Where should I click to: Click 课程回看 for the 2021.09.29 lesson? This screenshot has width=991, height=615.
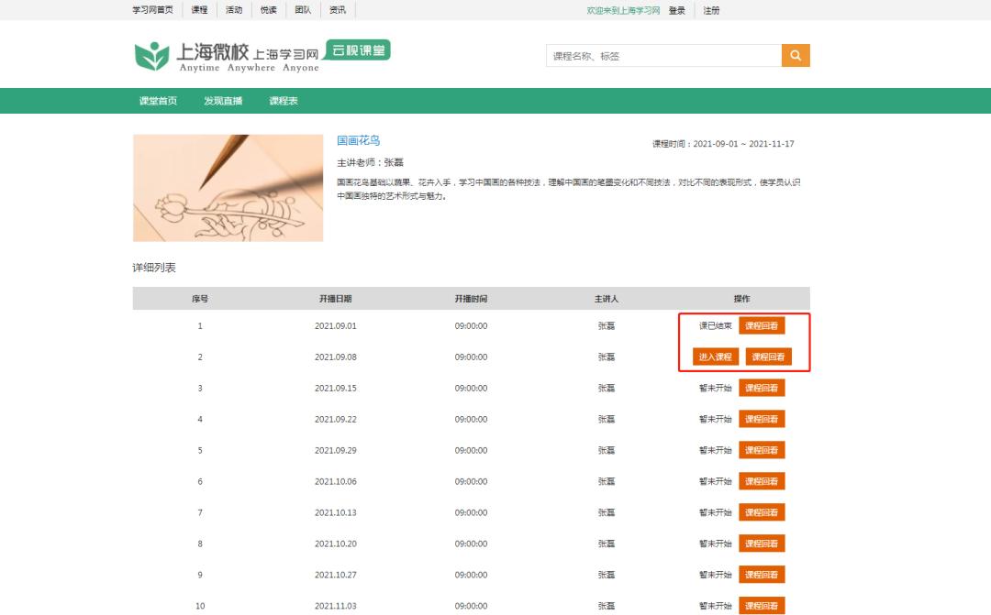click(762, 450)
